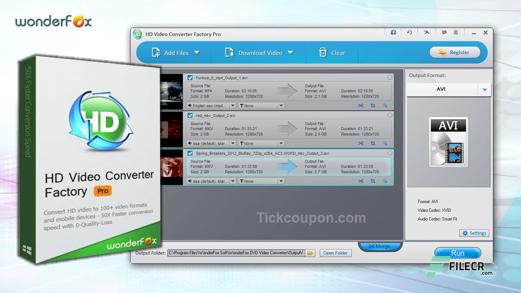Viewport: 521px width, 293px height.
Task: Click the effects icon on the Spring_Breakers clip
Action: [384, 181]
